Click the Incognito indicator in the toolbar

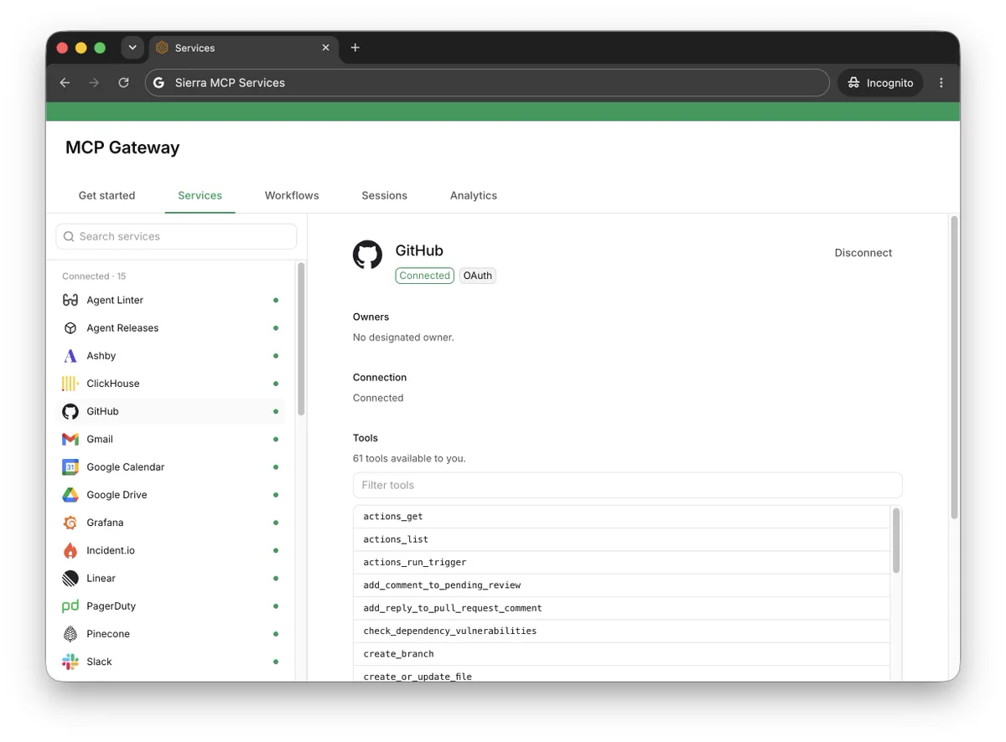(x=880, y=83)
